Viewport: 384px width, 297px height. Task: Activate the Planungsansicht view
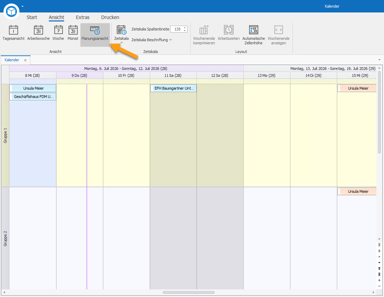pos(95,35)
